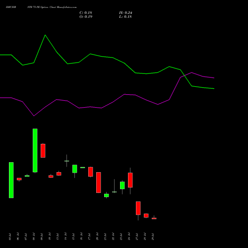Click the peak of the green indicator line

click(x=45, y=35)
